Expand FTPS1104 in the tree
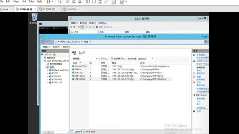This screenshot has width=239, height=134. tap(48, 83)
